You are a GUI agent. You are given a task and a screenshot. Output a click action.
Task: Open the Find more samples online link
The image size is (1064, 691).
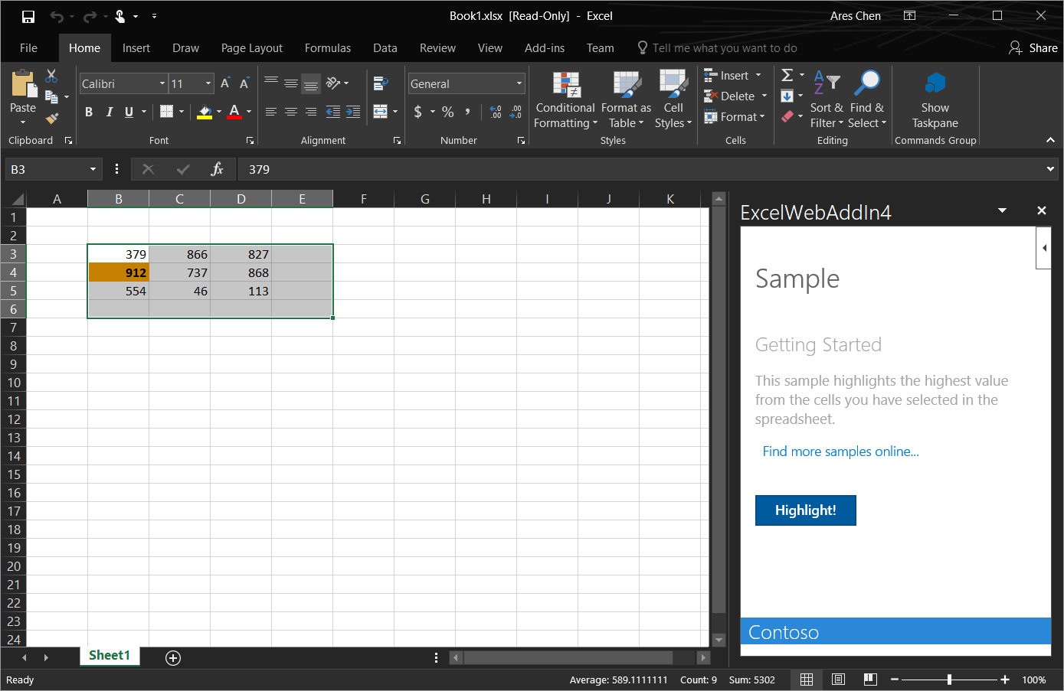click(840, 451)
